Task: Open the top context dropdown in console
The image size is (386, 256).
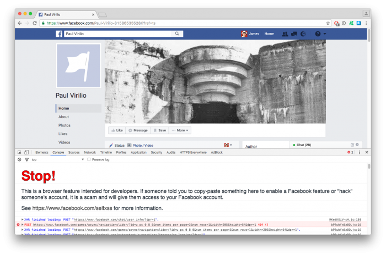Action: (x=58, y=160)
